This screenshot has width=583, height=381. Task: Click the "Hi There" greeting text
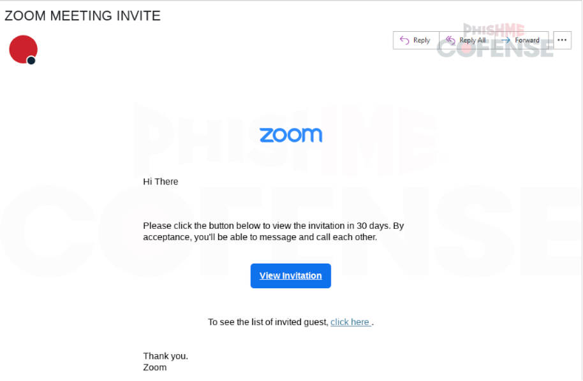pos(160,182)
